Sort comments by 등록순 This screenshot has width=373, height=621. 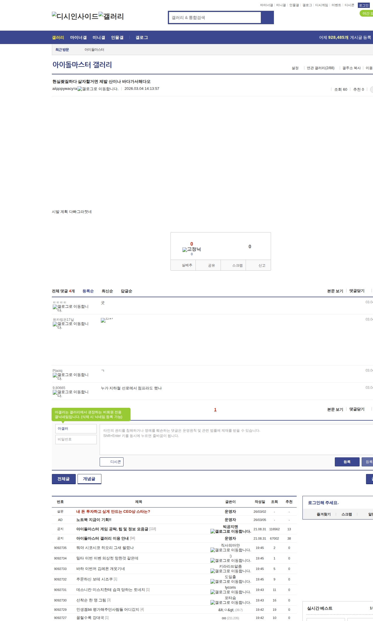coord(88,291)
